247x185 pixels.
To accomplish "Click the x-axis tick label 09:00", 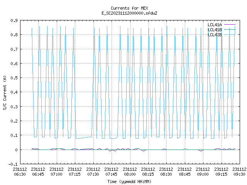I will (x=203, y=174).
